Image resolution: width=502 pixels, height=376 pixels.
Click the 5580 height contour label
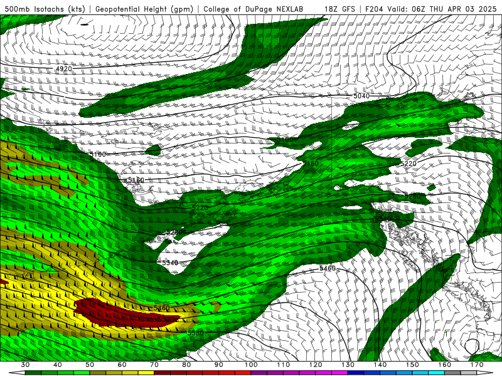click(x=196, y=333)
